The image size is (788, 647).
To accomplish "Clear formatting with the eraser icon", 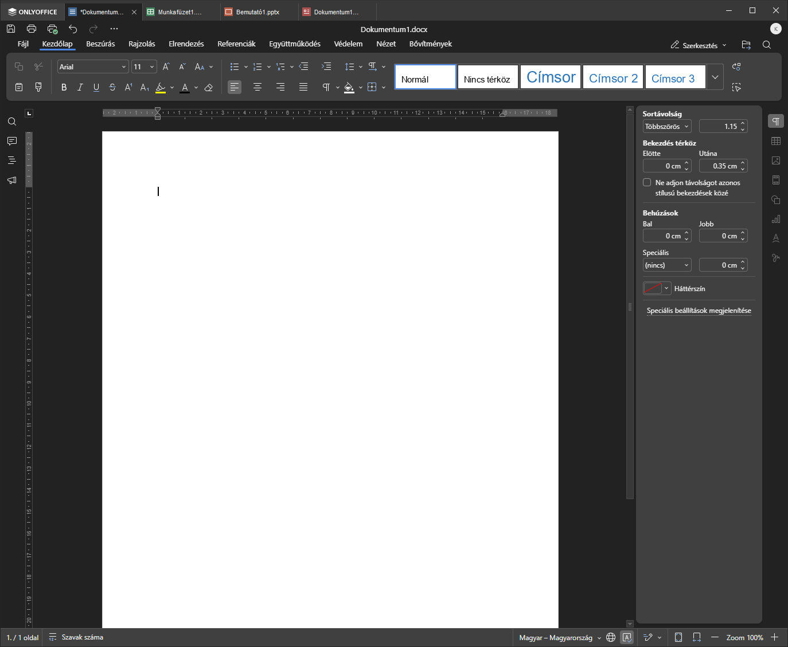I will point(209,87).
